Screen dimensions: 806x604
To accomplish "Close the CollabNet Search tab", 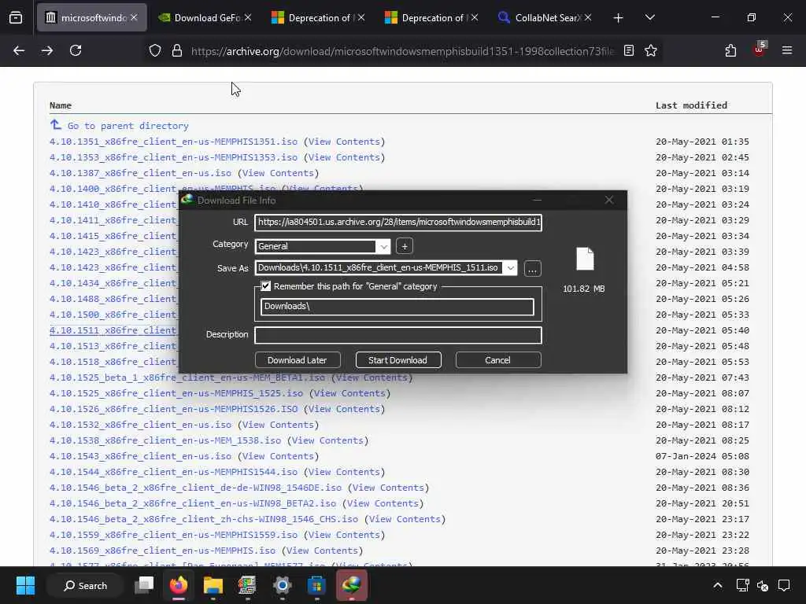I will [588, 17].
